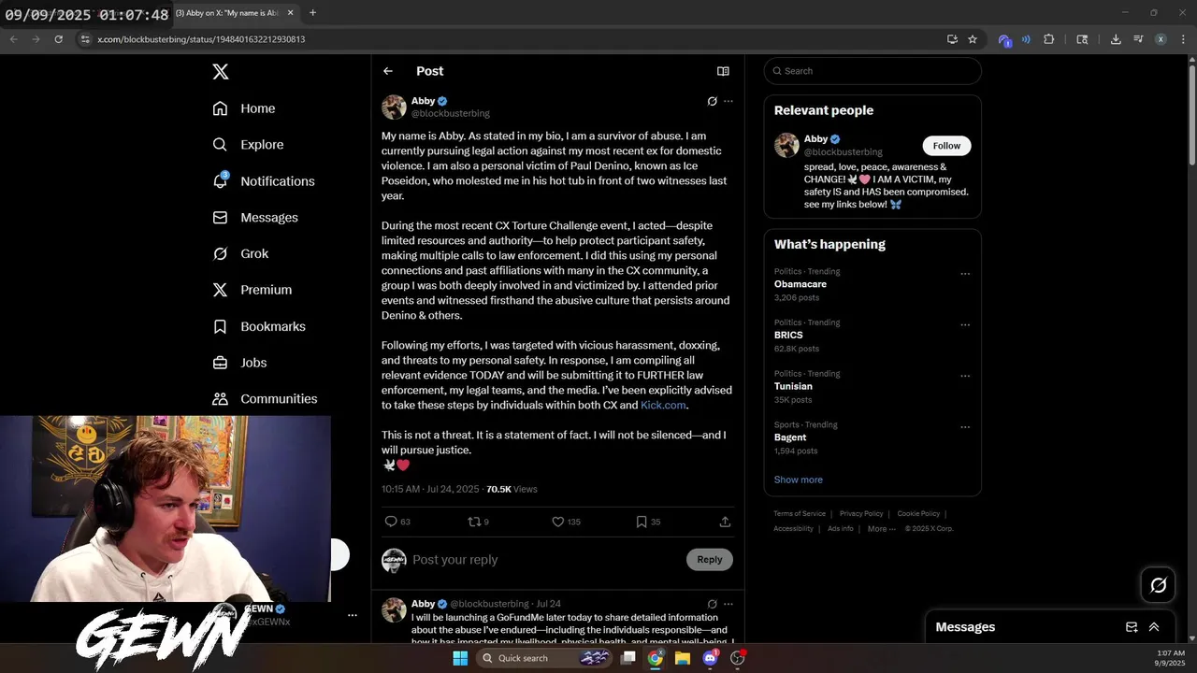
Task: Open the Obamacare trending topic
Action: [800, 284]
